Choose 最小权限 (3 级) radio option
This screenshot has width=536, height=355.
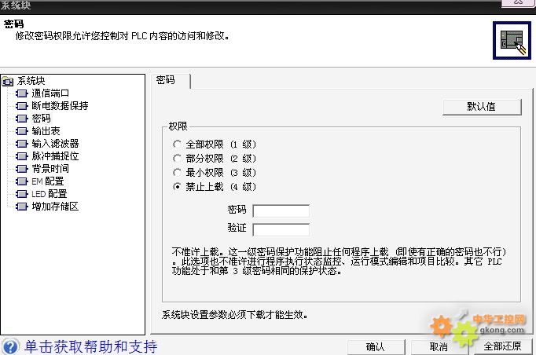[177, 173]
